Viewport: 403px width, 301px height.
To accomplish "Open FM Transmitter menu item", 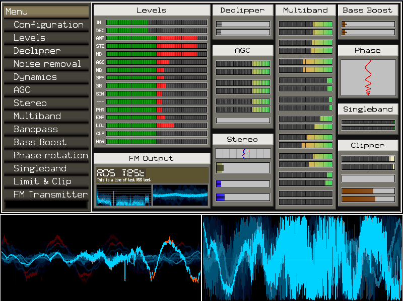I will click(x=46, y=195).
